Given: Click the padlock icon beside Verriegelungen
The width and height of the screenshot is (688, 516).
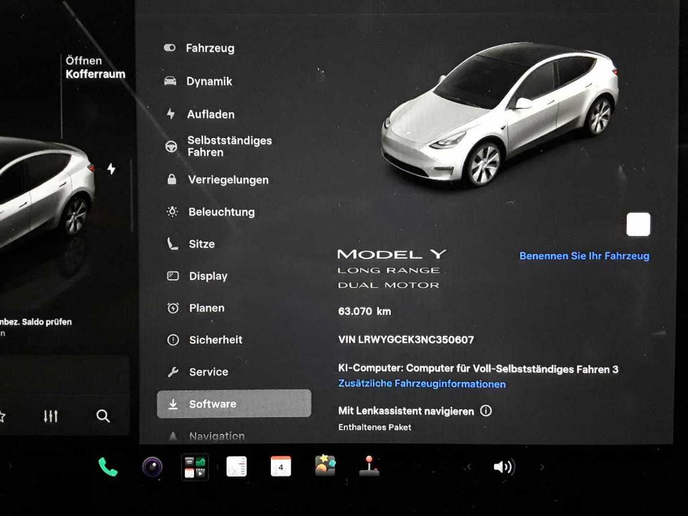Looking at the screenshot, I should coord(172,179).
